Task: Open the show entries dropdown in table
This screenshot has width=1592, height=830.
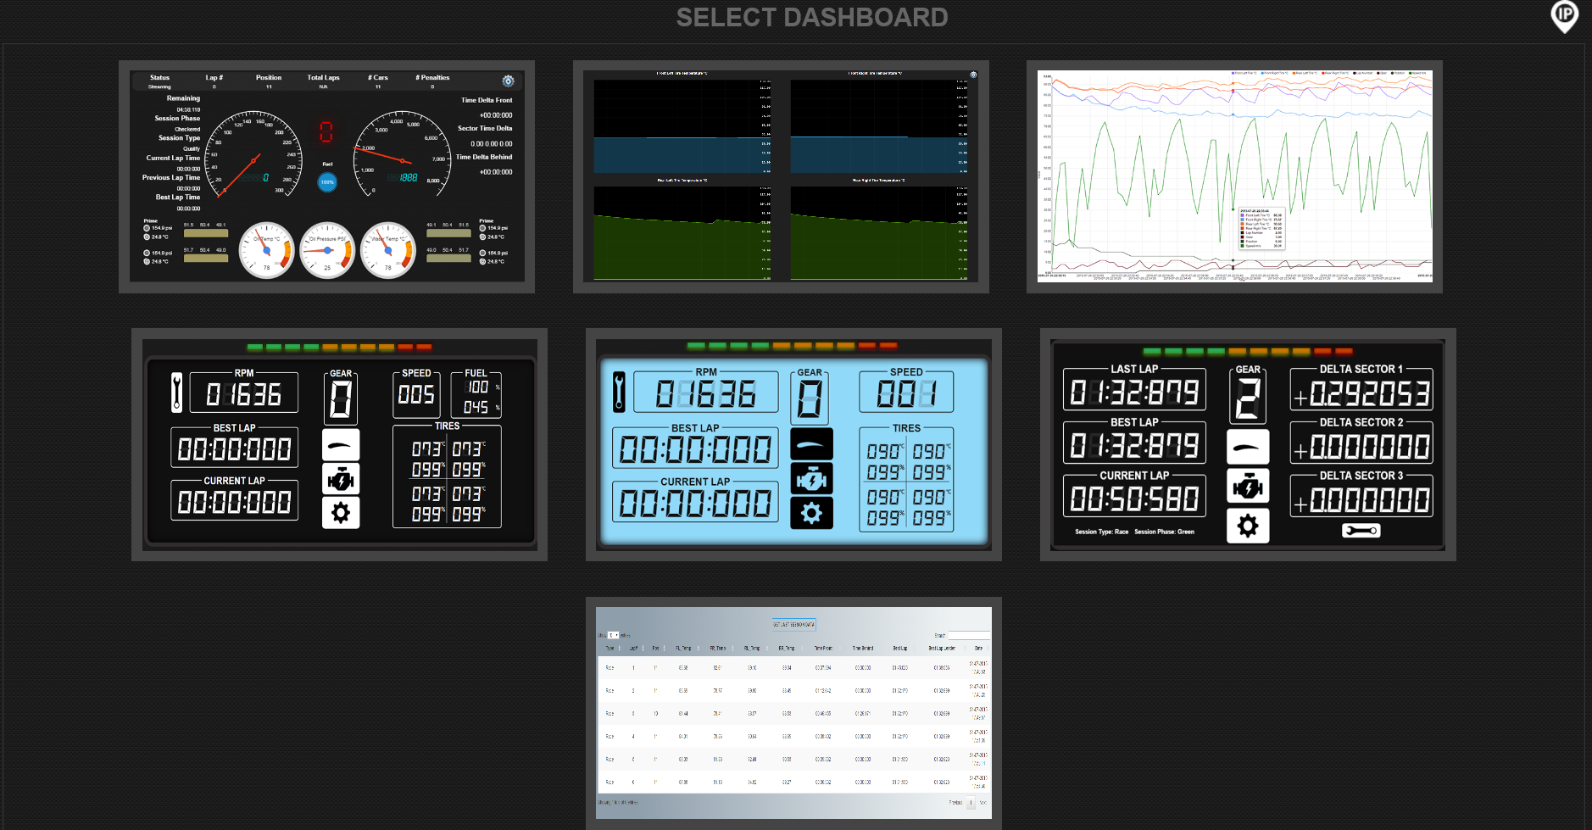Action: tap(613, 635)
